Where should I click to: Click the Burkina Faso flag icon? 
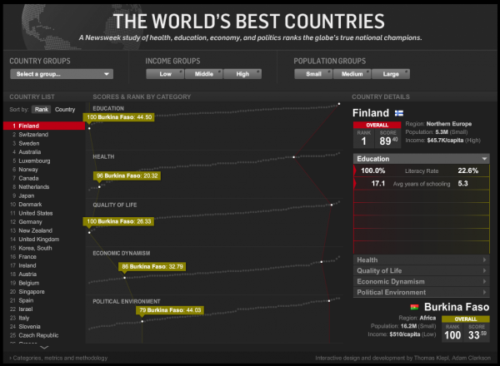tap(414, 307)
